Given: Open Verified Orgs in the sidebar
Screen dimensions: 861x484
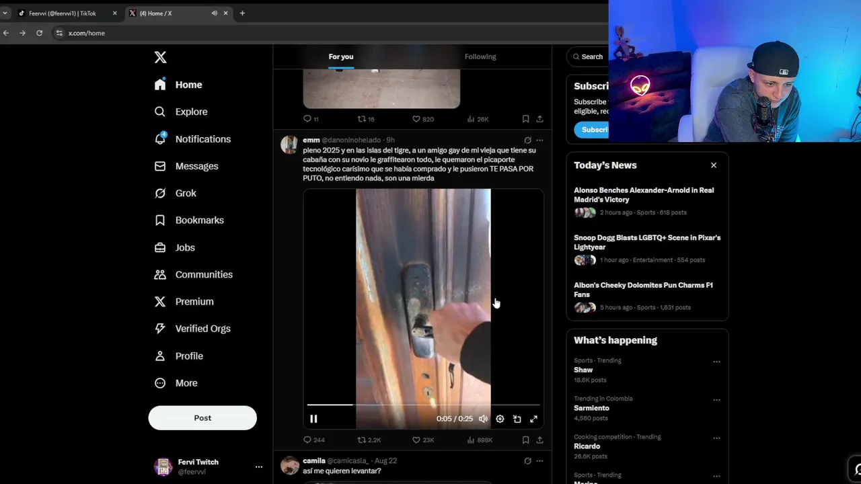Looking at the screenshot, I should point(192,328).
